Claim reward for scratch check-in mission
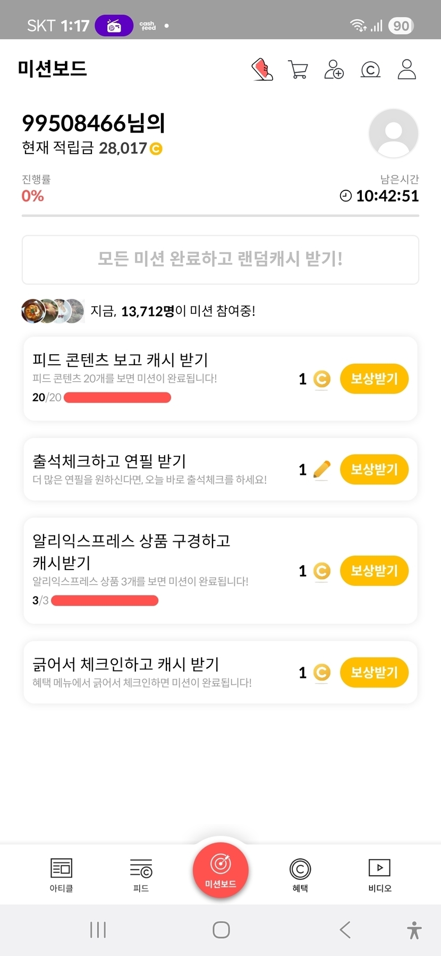 (x=374, y=673)
